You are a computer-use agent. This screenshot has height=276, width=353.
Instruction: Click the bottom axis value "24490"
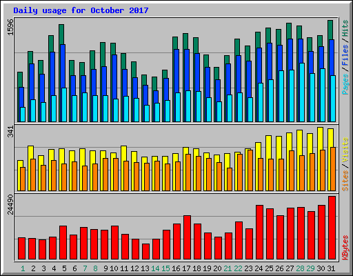point(10,204)
